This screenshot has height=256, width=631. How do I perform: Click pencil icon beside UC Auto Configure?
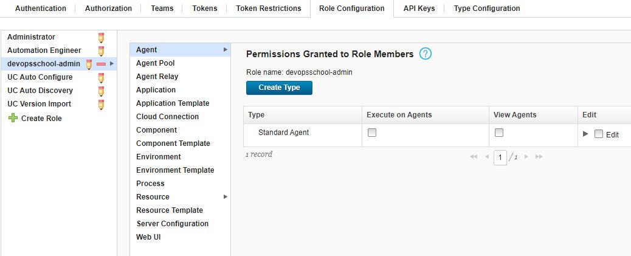101,77
